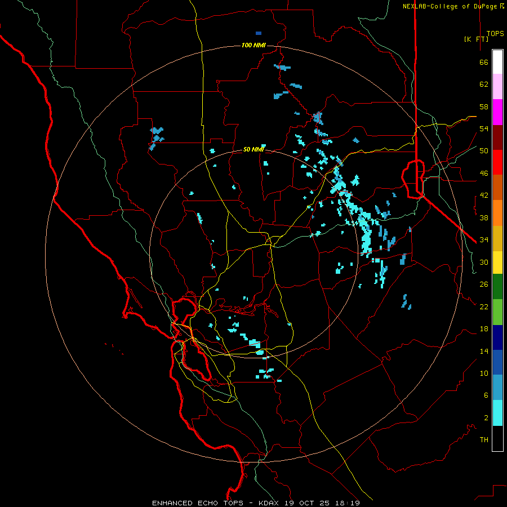Image resolution: width=507 pixels, height=507 pixels.
Task: Click the orange 42 K FT swatch
Action: click(x=497, y=212)
